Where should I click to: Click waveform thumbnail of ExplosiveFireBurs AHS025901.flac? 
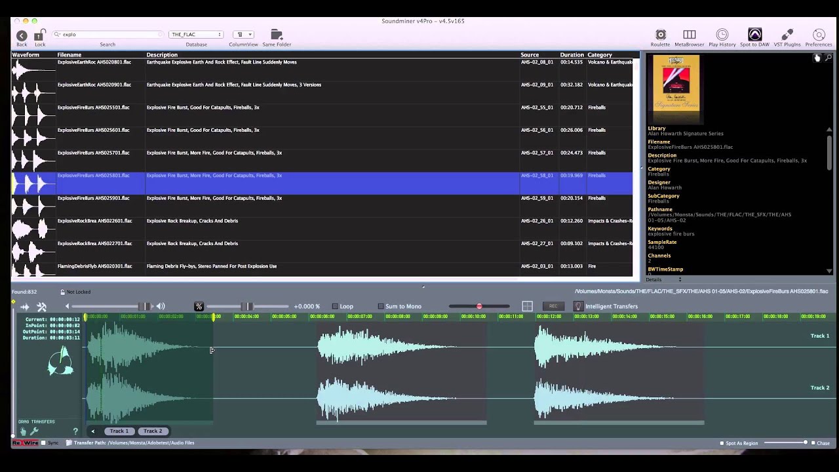[33, 206]
